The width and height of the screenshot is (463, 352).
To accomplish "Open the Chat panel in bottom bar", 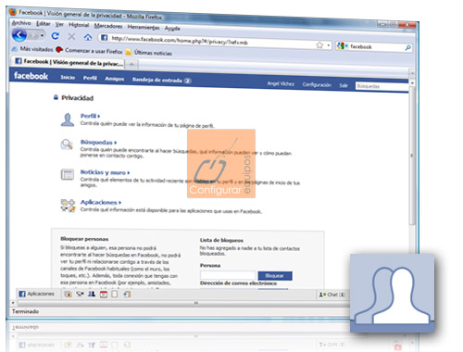I will (x=332, y=295).
